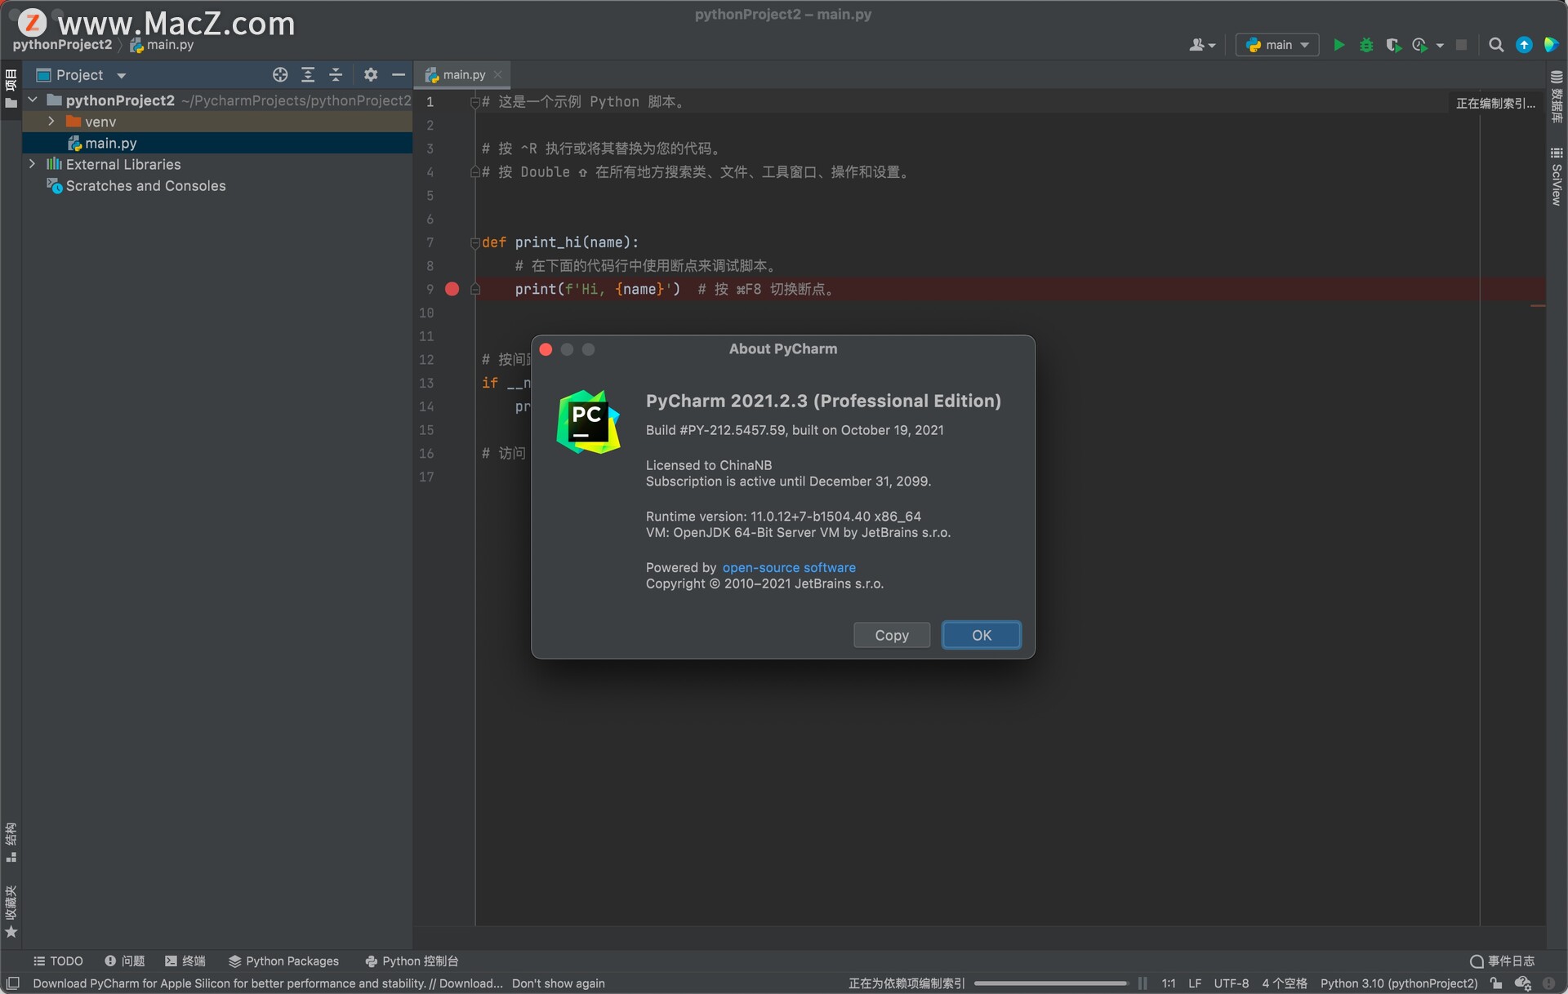Open the open-source software link

click(x=789, y=567)
